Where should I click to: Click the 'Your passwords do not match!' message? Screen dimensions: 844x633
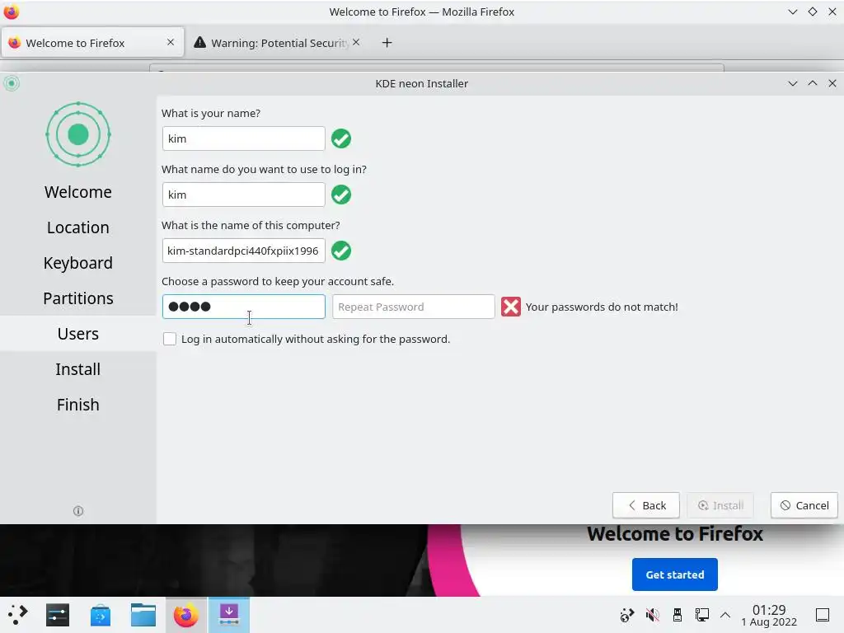(602, 307)
